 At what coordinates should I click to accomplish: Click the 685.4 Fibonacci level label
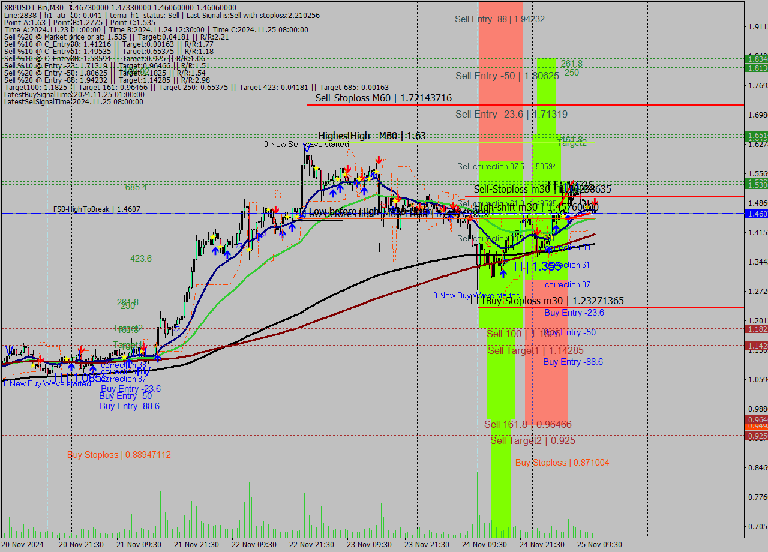click(x=136, y=187)
